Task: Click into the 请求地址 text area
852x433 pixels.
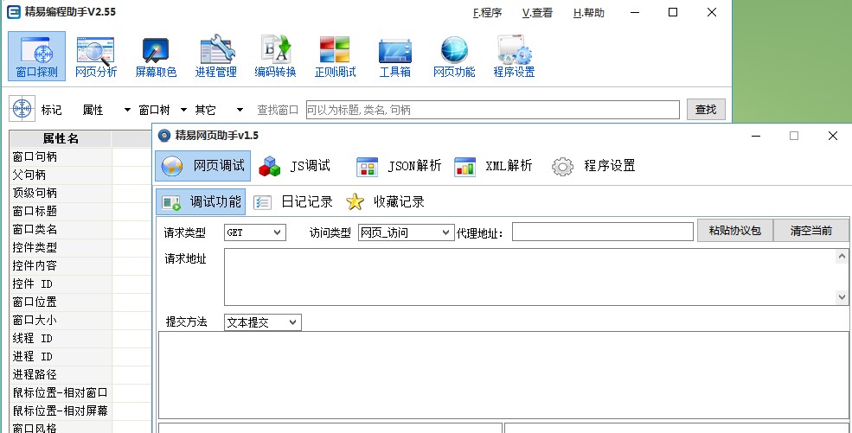Action: [x=529, y=277]
